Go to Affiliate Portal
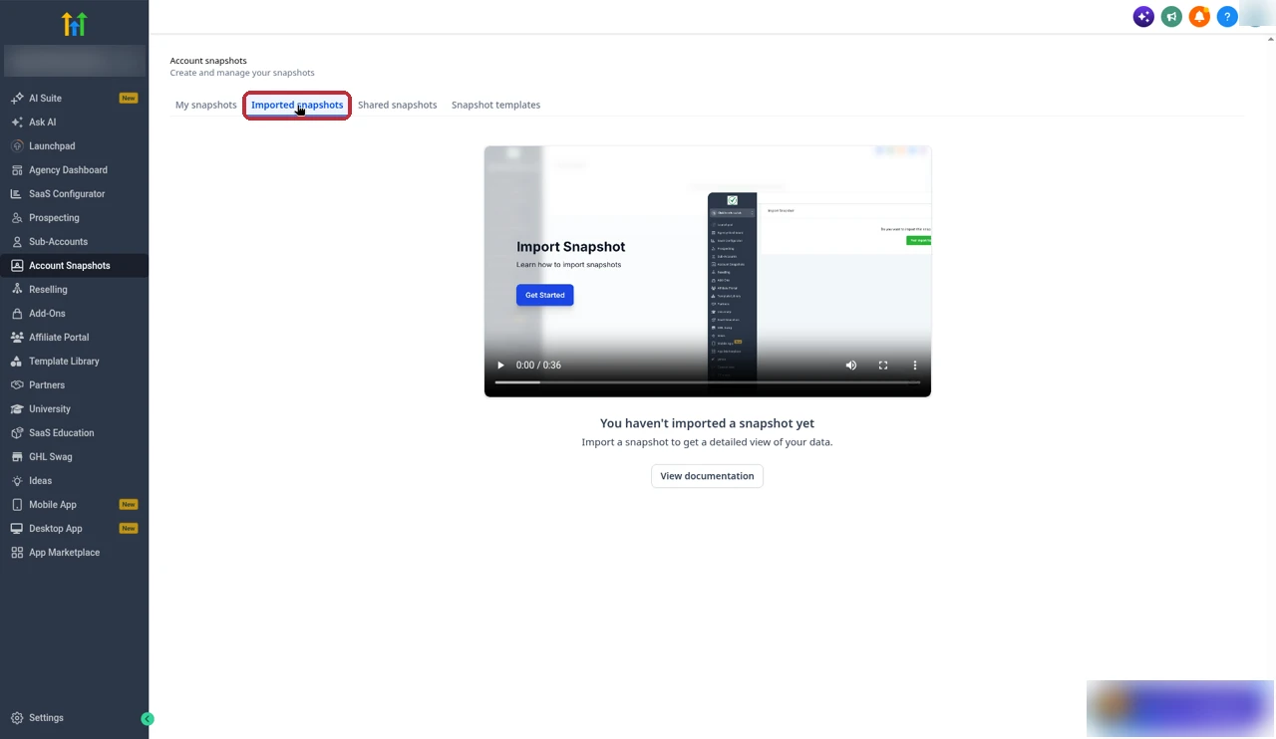The width and height of the screenshot is (1276, 739). [x=74, y=338]
